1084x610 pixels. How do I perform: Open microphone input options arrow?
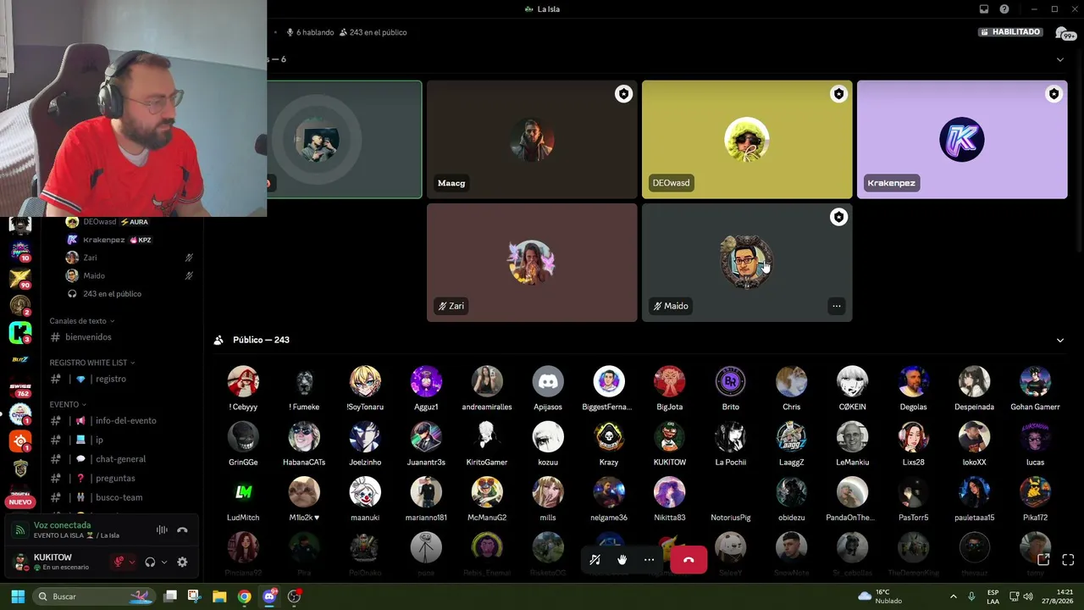(131, 562)
